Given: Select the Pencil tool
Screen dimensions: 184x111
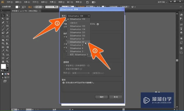Looking at the screenshot, I should point(7,29).
